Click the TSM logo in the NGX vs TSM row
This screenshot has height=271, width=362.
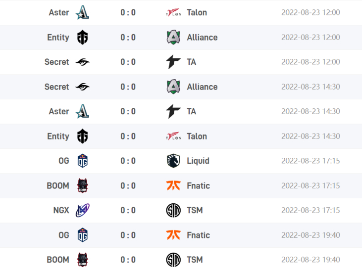tap(173, 210)
